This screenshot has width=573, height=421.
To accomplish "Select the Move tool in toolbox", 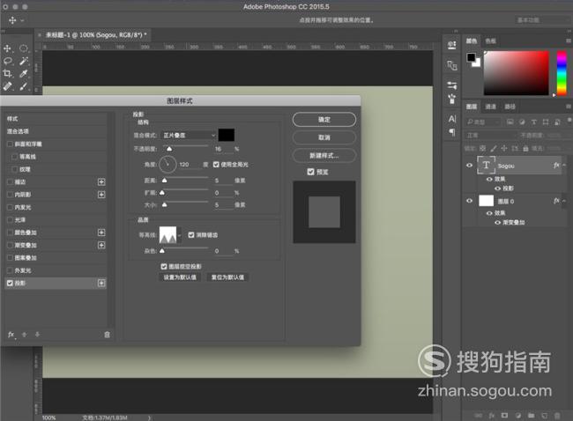I will pos(7,48).
